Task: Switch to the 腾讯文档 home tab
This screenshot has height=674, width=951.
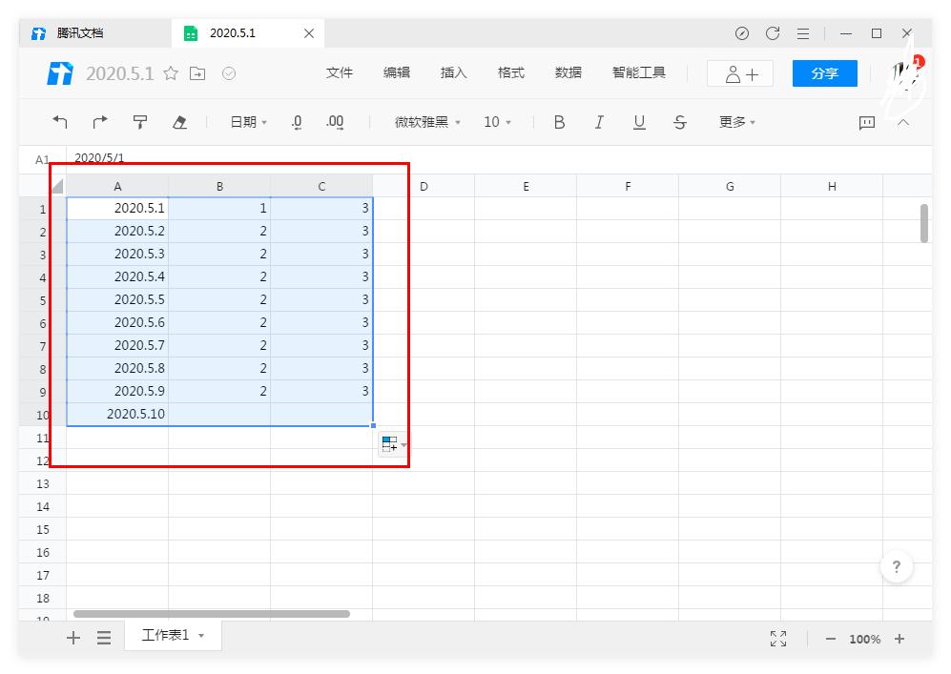Action: [x=80, y=32]
